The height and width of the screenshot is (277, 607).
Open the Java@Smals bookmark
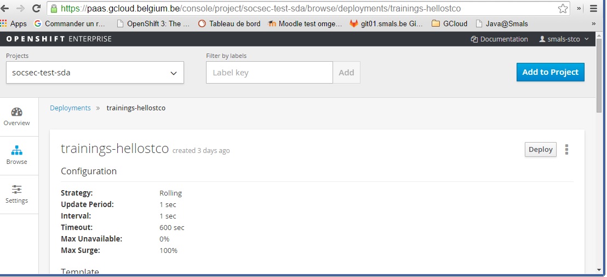click(x=501, y=23)
